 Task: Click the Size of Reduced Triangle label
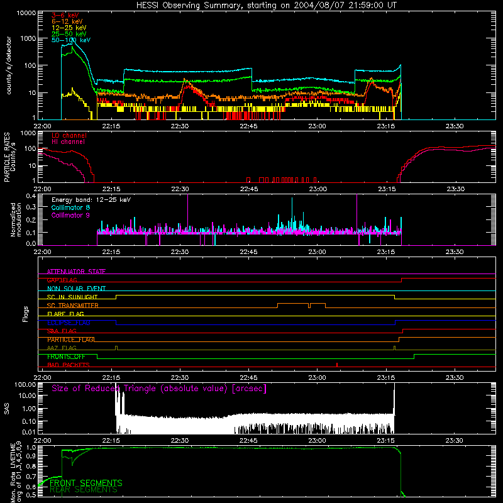coord(159,389)
